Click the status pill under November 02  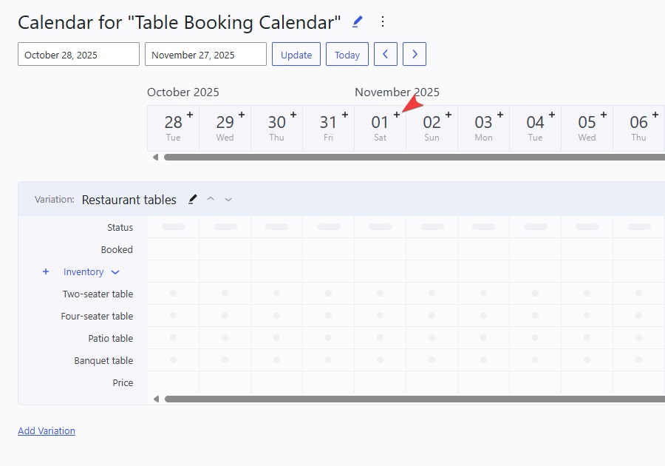click(x=432, y=227)
